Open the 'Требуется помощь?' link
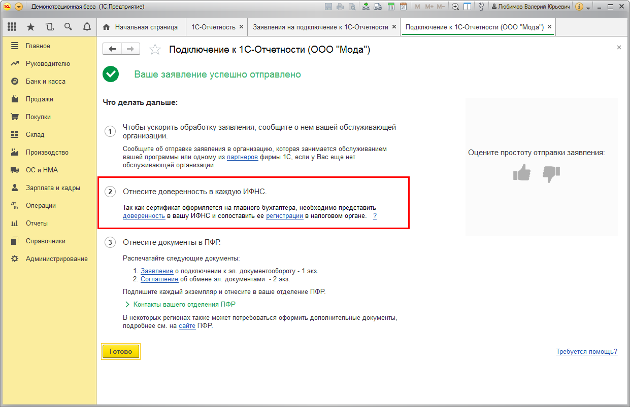 coord(586,352)
